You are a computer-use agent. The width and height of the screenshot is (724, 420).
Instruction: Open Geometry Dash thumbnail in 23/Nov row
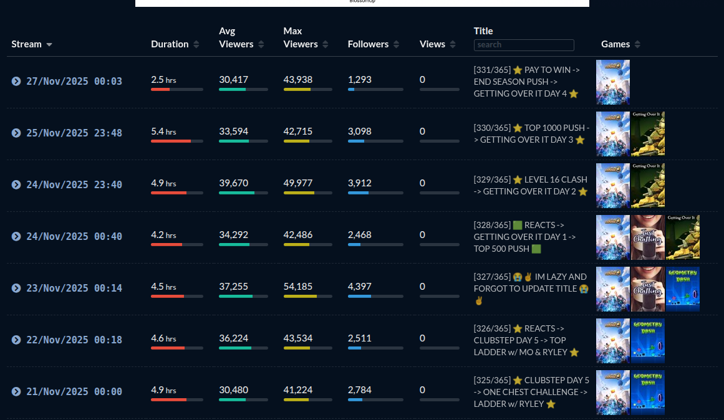[683, 289]
